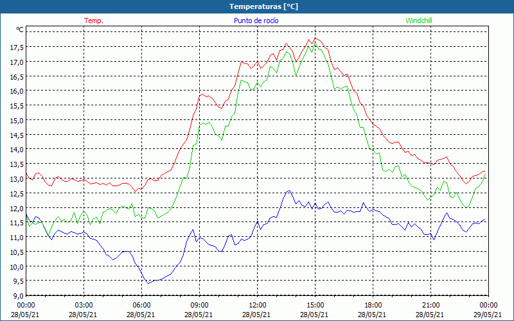Click the 12:00 time axis label
Screen dimensions: 514x321
(x=258, y=305)
